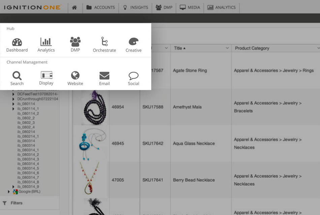Viewport: 320px width, 215px height.
Task: Select ib_0802_2 in the tree
Action: 26,118
